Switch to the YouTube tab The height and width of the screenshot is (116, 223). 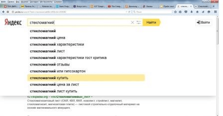115,6
